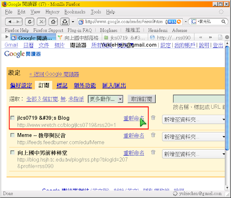Delete the 向上國中男前棒棒堂 subscription trash icon
Image resolution: width=231 pixels, height=198 pixels.
pos(153,152)
